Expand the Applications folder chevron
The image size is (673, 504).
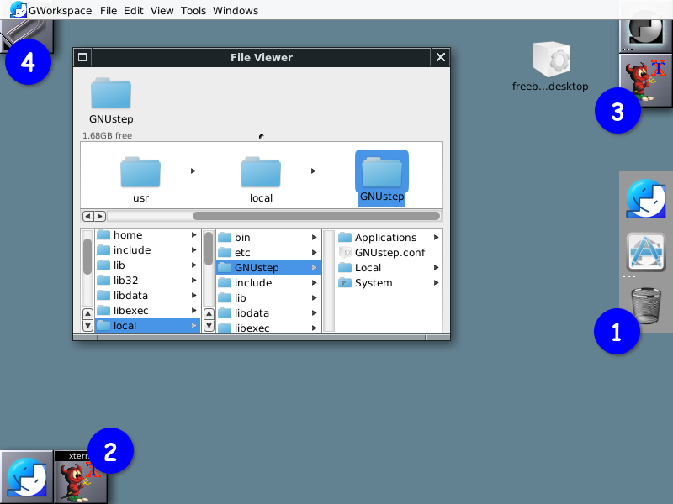pos(437,237)
